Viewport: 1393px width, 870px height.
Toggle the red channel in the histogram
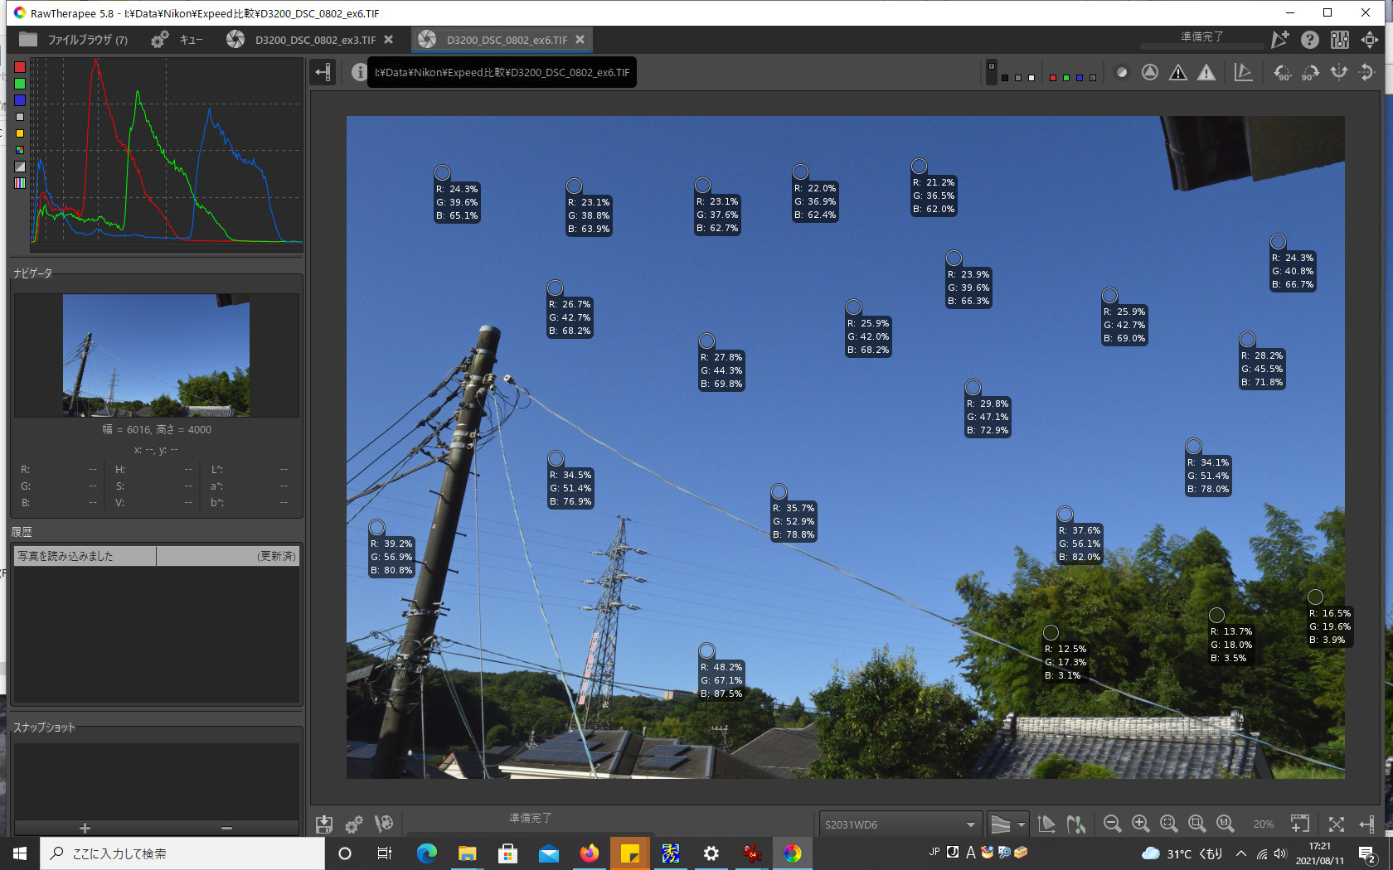click(x=20, y=67)
